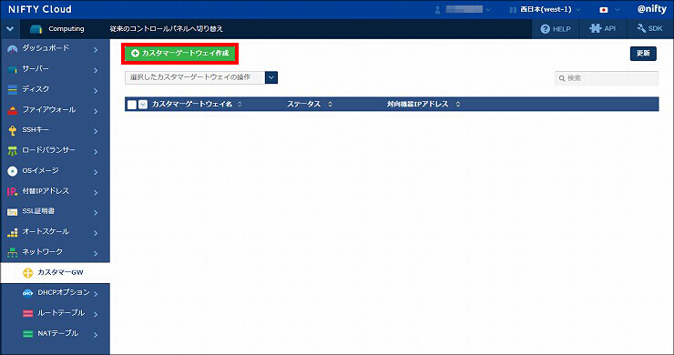Click the Computing label in top bar
674x355 pixels.
[x=66, y=29]
